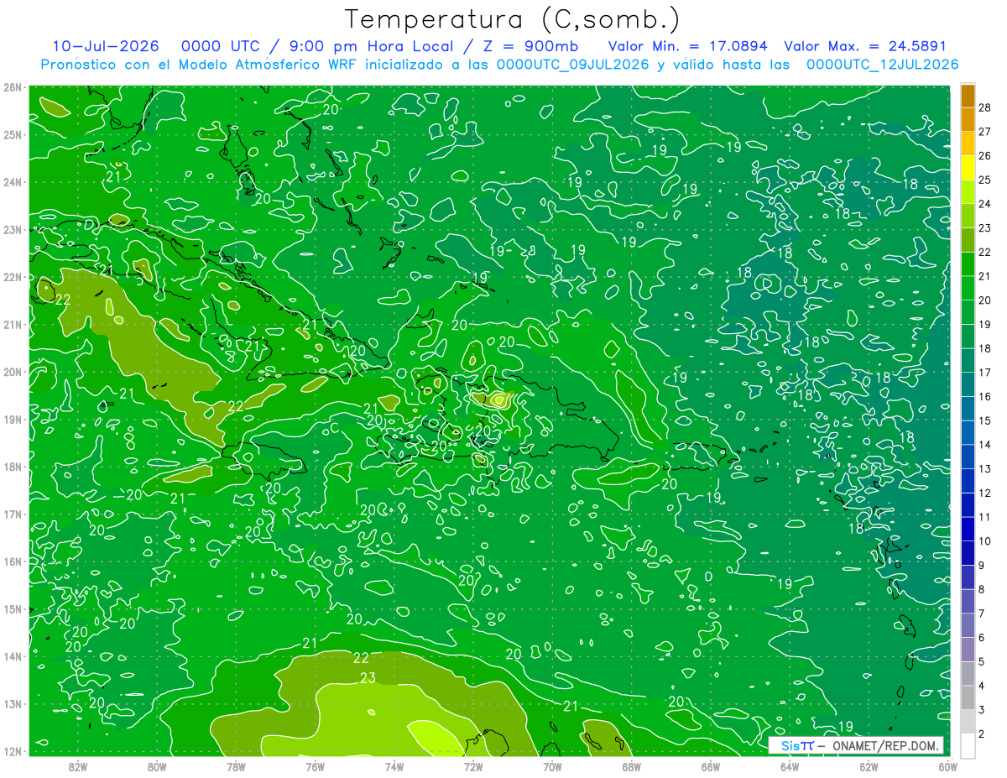Screen dimensions: 1007x778
Task: Click the "72W" longitude axis label
Action: point(473,766)
